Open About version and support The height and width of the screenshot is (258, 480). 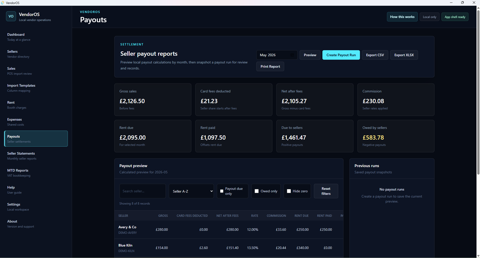click(x=36, y=224)
